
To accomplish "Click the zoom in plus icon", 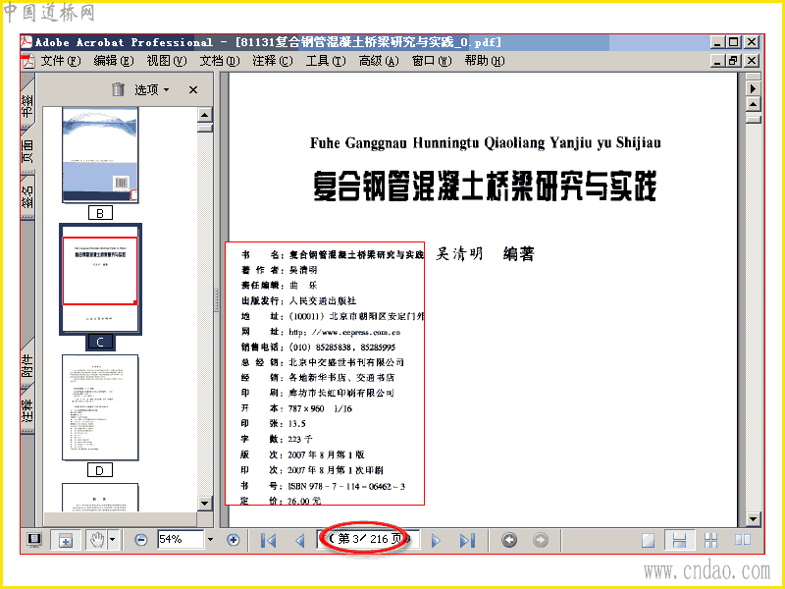I will [x=233, y=540].
